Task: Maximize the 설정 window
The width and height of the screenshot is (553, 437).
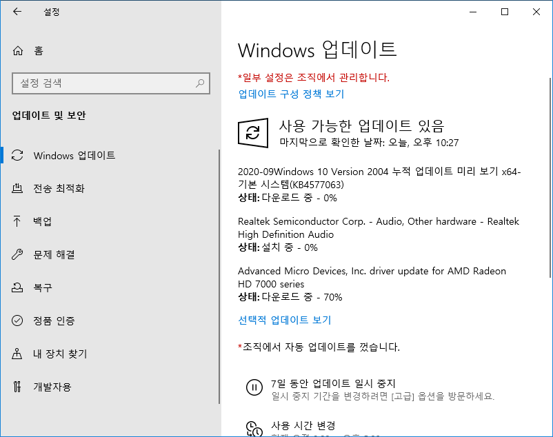Action: click(x=505, y=12)
